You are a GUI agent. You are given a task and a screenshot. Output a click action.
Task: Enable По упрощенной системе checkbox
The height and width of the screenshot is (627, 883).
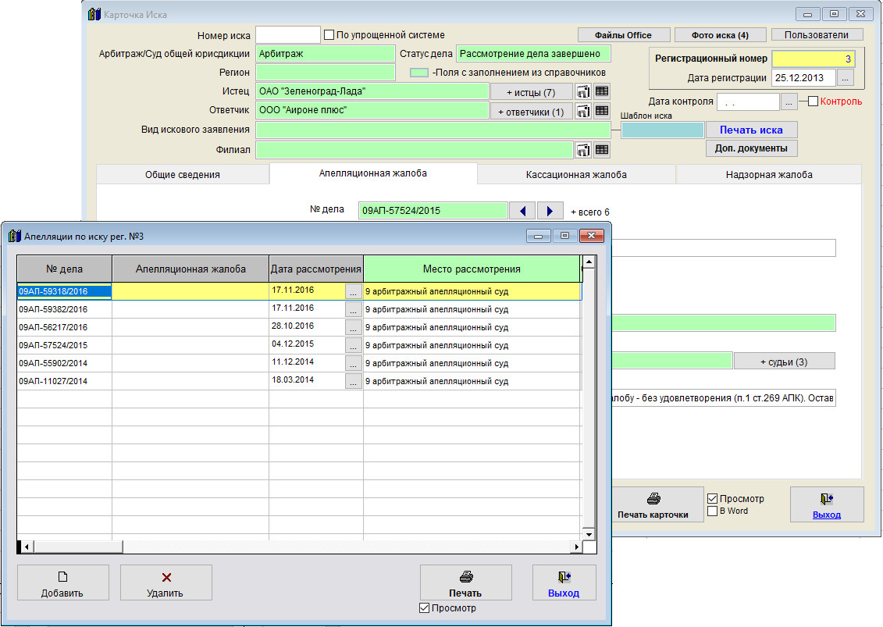tap(329, 35)
